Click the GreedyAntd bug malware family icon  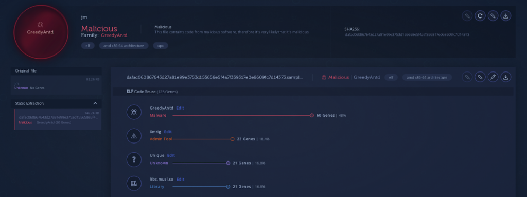(134, 112)
